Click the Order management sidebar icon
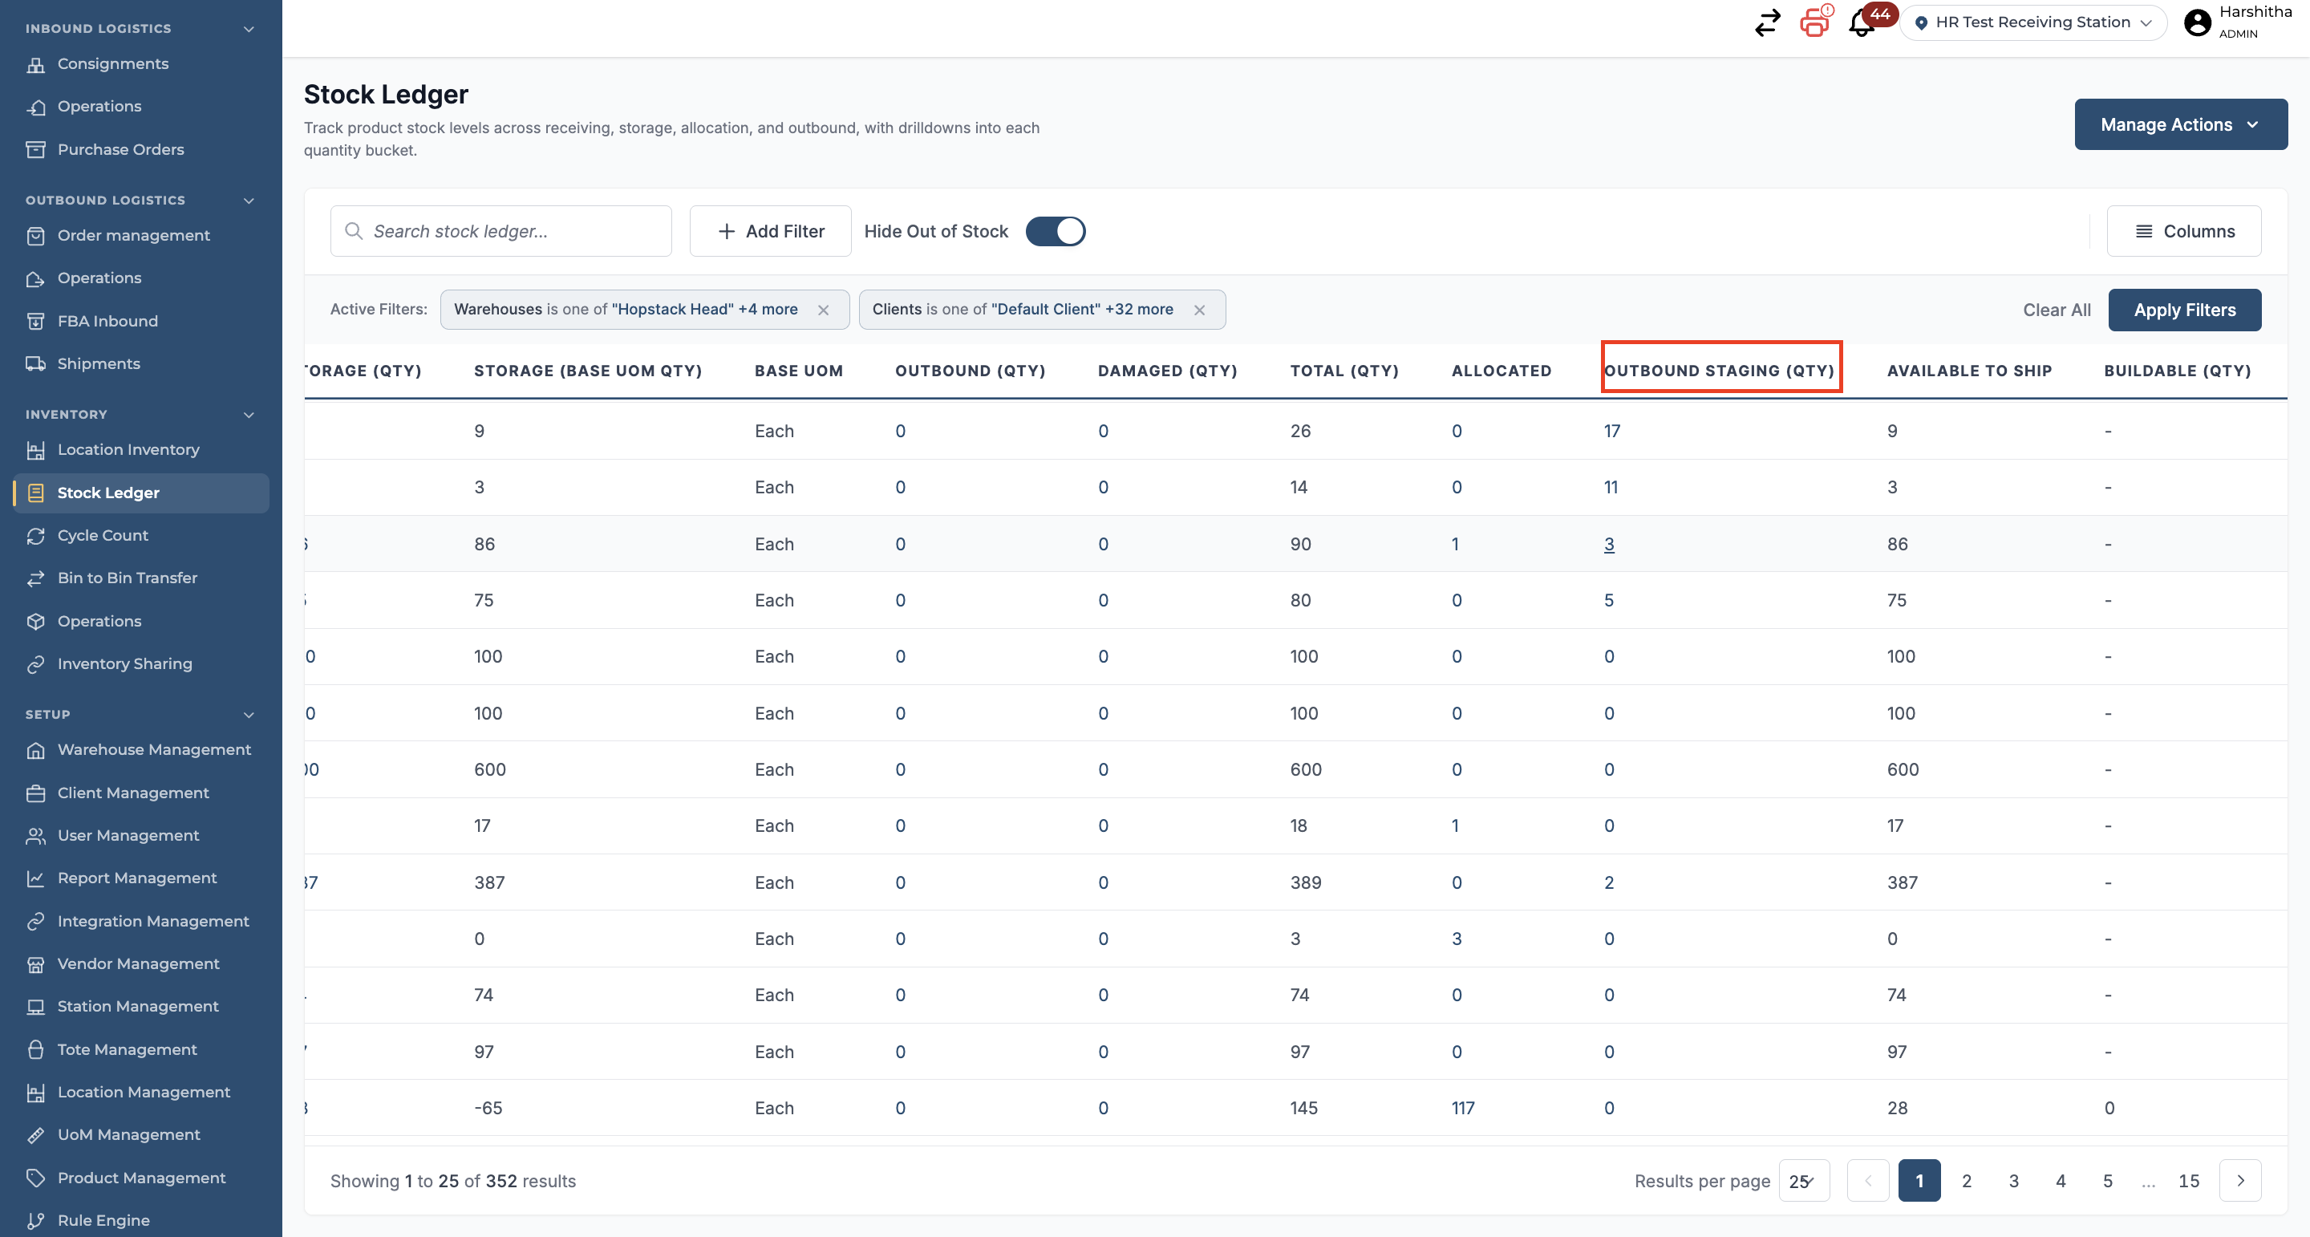The width and height of the screenshot is (2310, 1237). [x=36, y=235]
